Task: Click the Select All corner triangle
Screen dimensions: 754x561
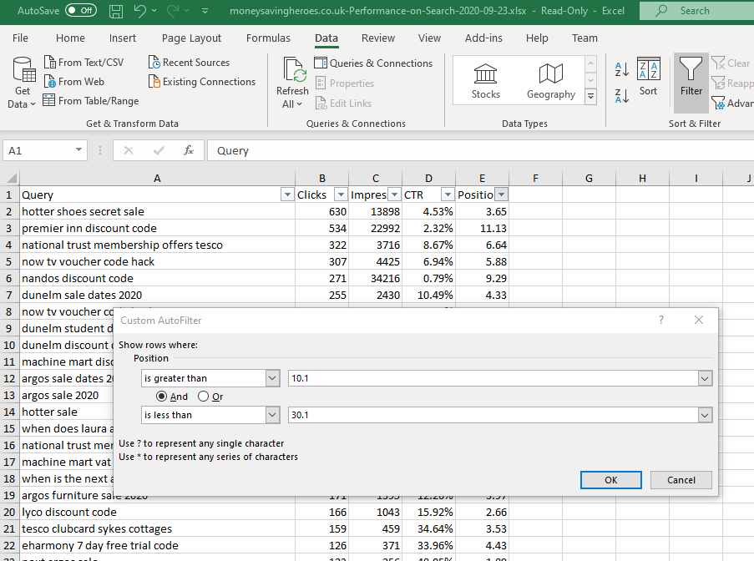Action: [x=11, y=178]
